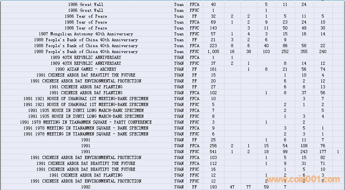This screenshot has height=190, width=345.
Task: Click the 1990 ASIAN GAMES - ARCHERY cell
Action: point(86,69)
